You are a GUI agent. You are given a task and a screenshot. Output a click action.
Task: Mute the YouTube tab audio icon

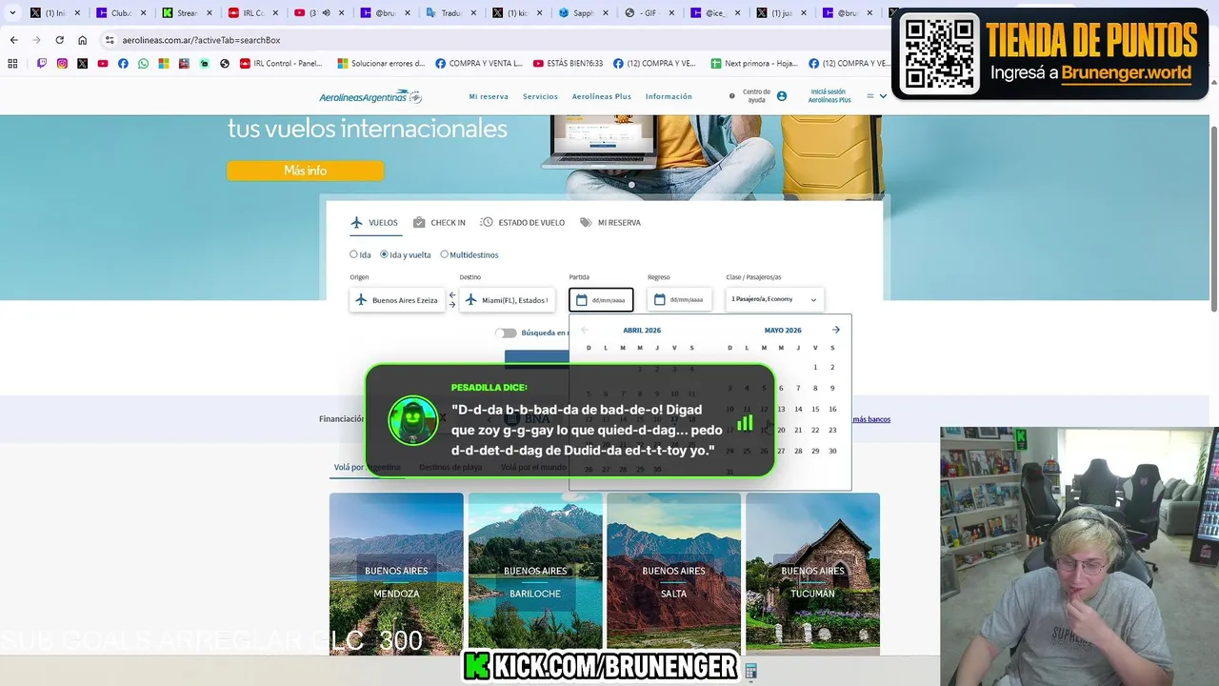click(x=326, y=13)
